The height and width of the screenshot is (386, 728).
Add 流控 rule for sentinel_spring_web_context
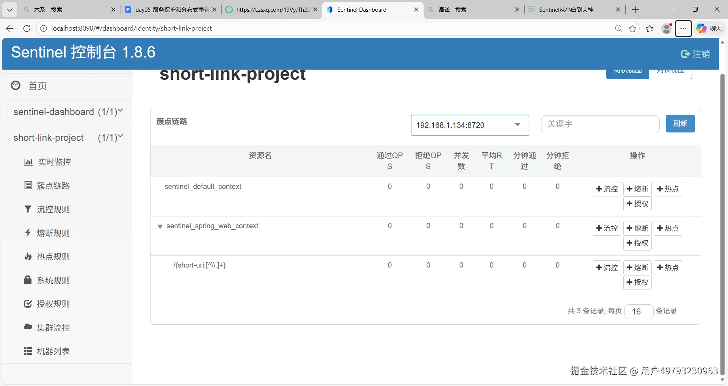tap(607, 228)
